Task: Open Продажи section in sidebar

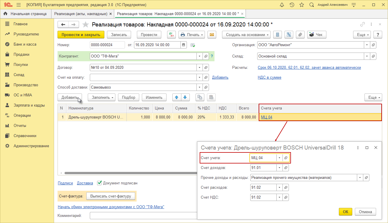Action: pos(21,55)
